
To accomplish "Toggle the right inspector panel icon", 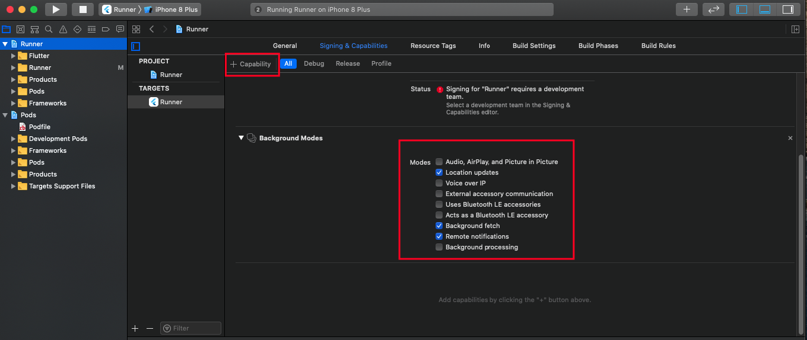I will (787, 9).
